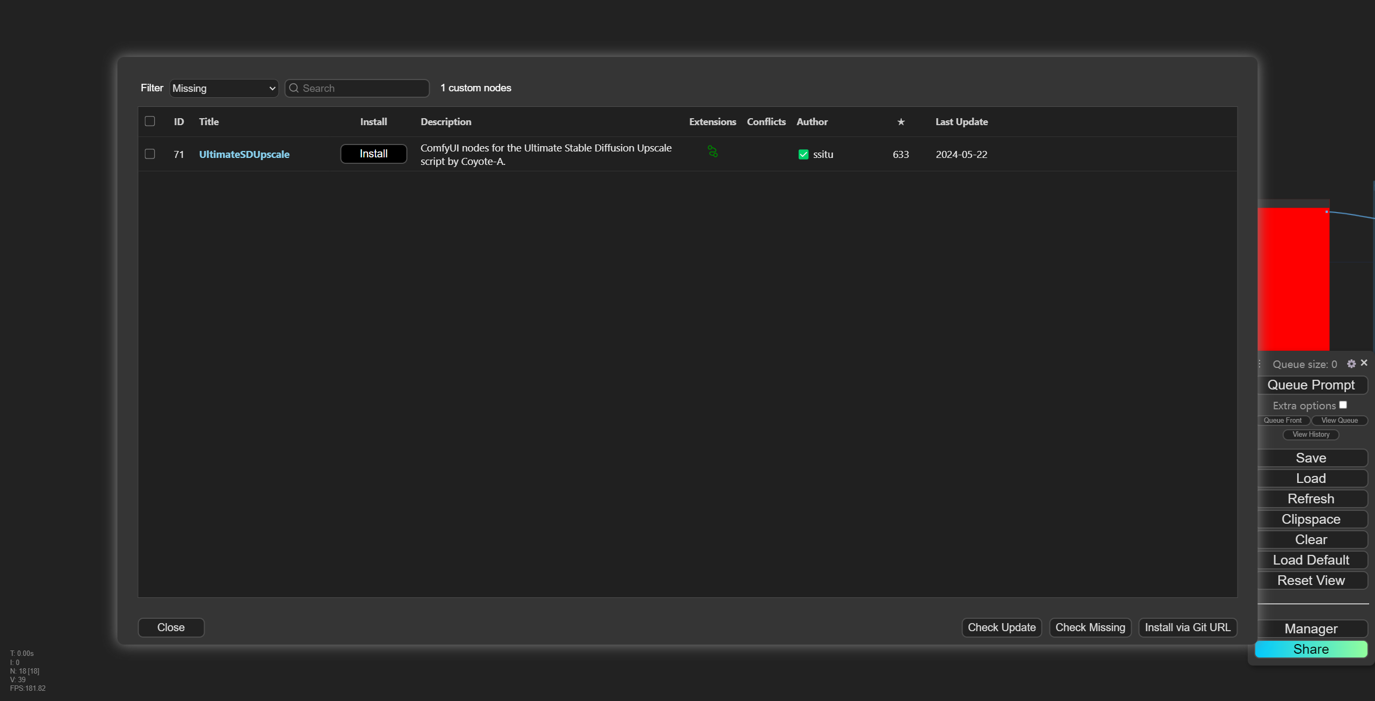Screen dimensions: 1375x701
Task: Click the date 2024-05-22
Action: click(961, 155)
